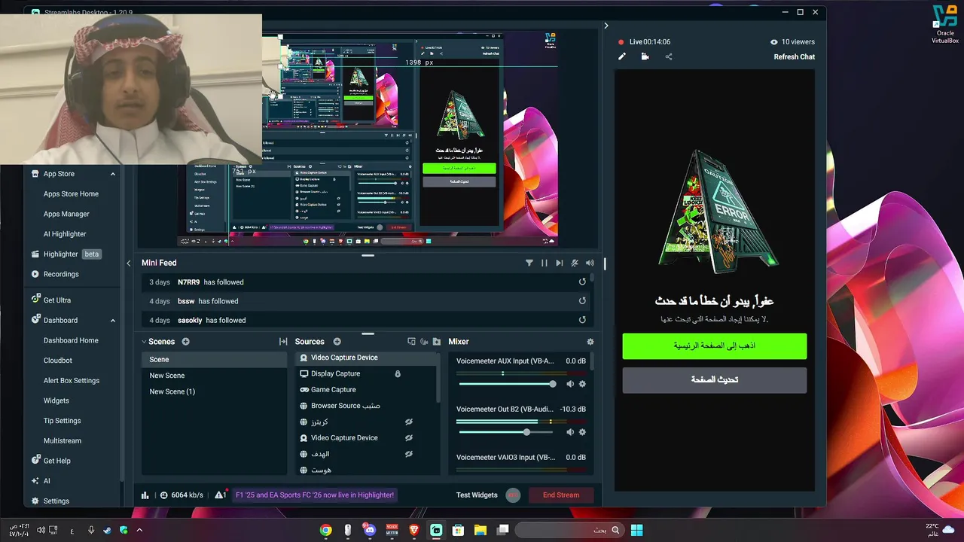Viewport: 964px width, 542px height.
Task: Add a new source with plus icon
Action: tap(337, 342)
